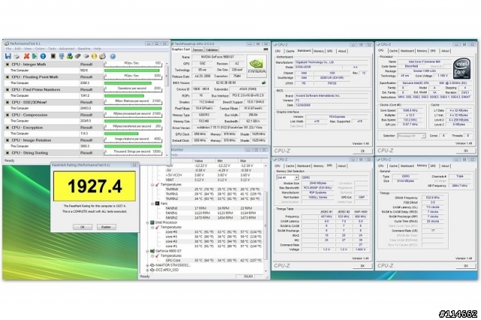This screenshot has height=320, width=481.
Task: Open the Tests menu in PerformanceTest
Action: (x=52, y=49)
